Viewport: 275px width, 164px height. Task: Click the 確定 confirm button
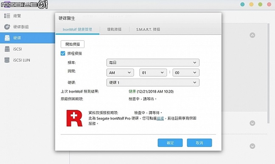[170, 143]
